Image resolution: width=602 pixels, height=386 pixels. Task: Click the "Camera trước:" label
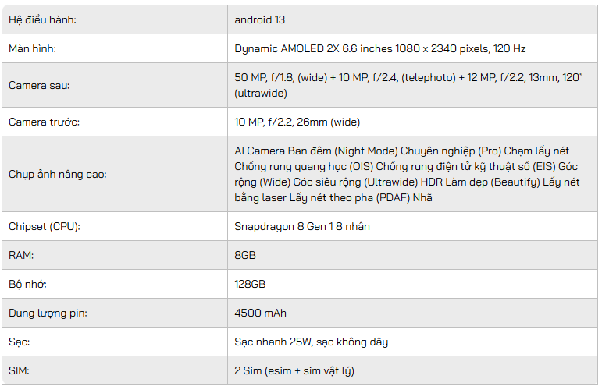tap(44, 122)
